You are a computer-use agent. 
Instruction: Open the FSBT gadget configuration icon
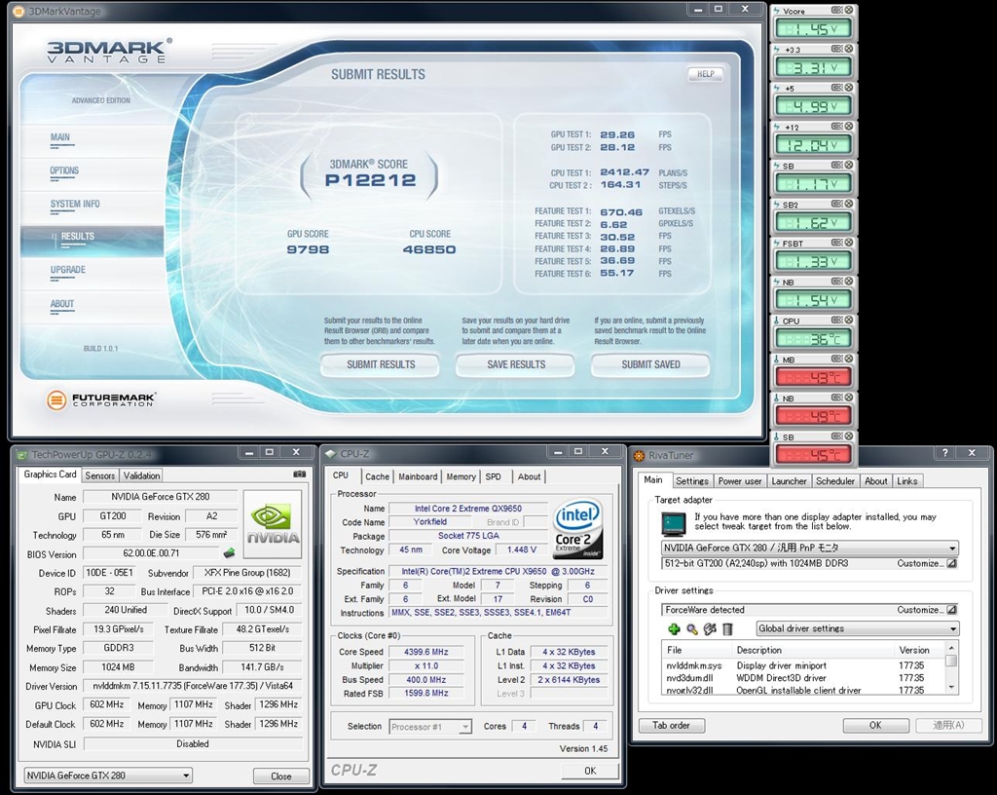tap(837, 243)
